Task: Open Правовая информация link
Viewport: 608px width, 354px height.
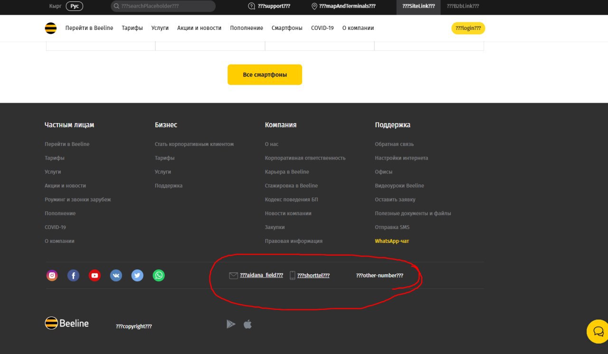Action: pos(294,241)
